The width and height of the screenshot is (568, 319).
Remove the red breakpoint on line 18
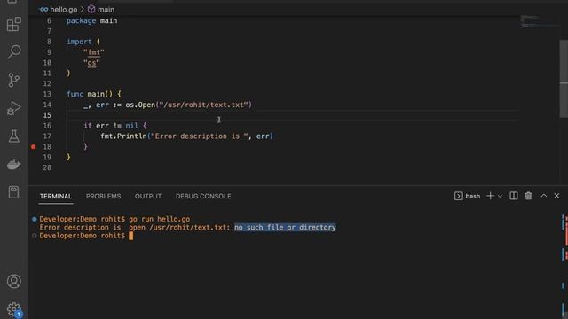pyautogui.click(x=34, y=147)
